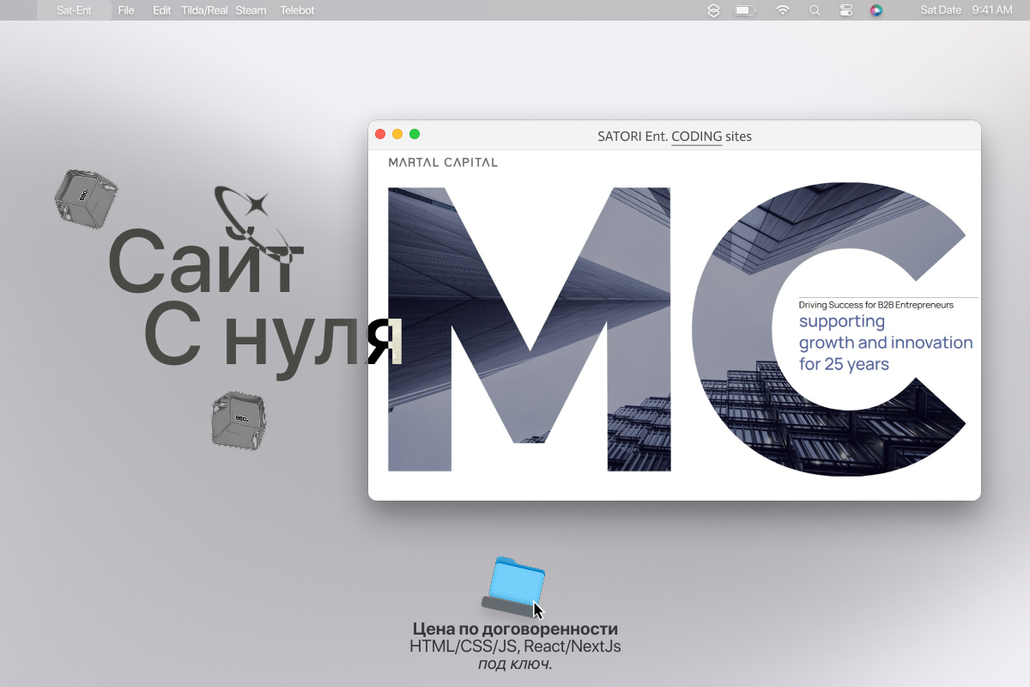
Task: Click the 9:41 AM clock
Action: point(992,10)
